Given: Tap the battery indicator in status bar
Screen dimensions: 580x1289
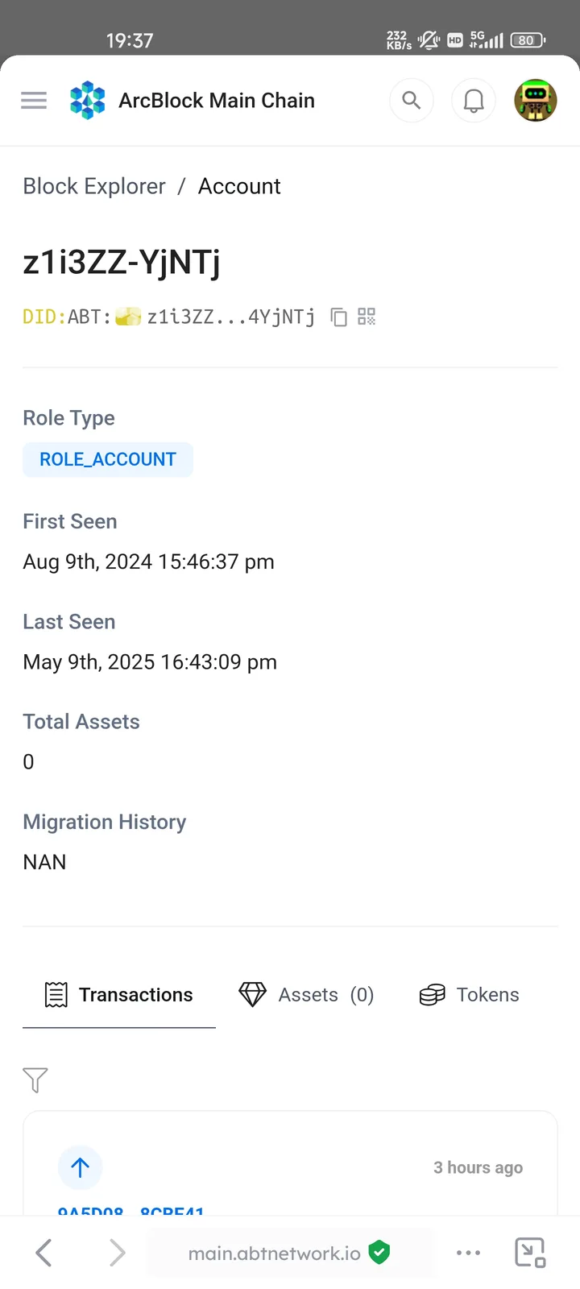Looking at the screenshot, I should tap(528, 39).
